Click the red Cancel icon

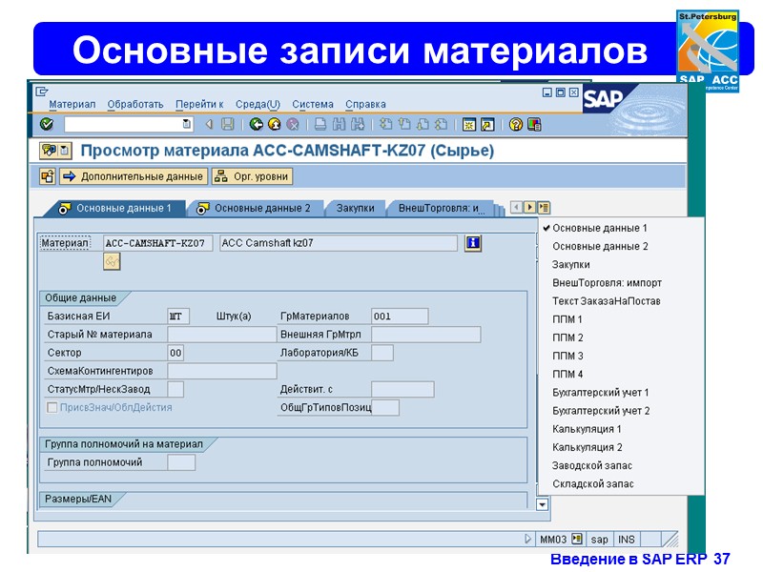tap(293, 125)
